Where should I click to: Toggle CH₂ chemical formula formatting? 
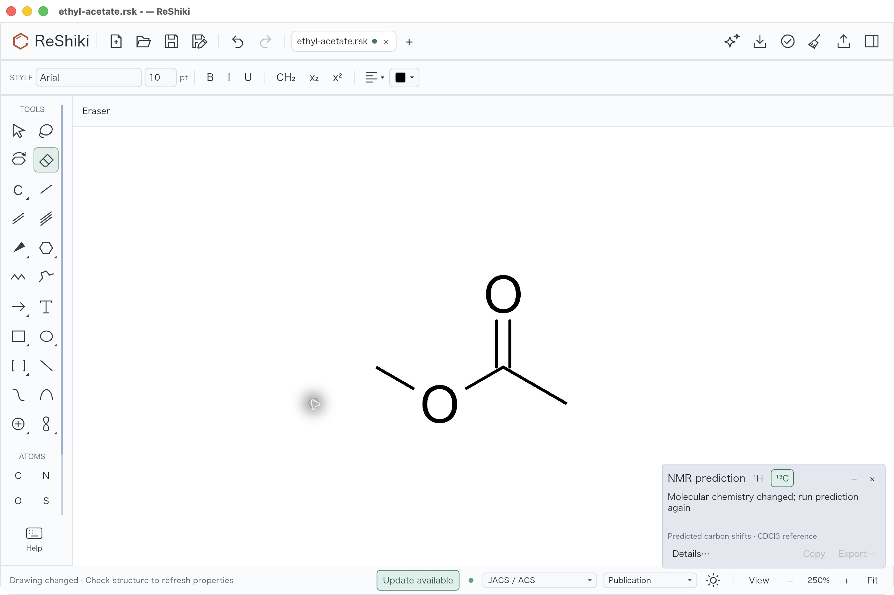pyautogui.click(x=286, y=78)
